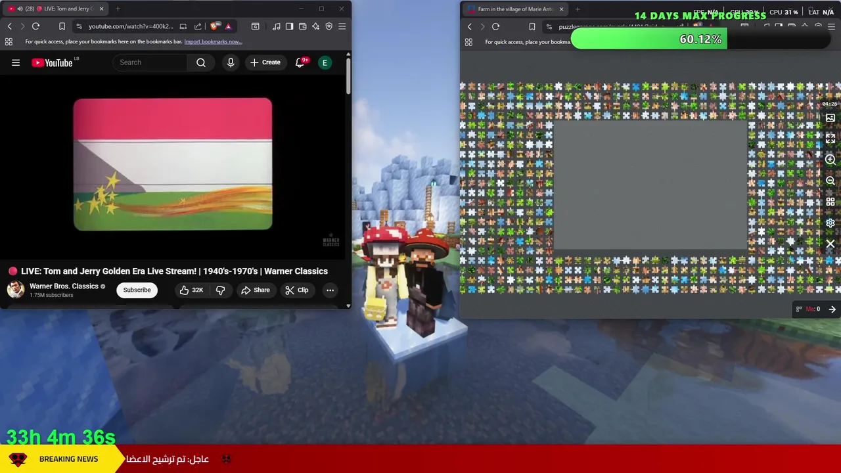Open the more actions three-dot menu
The width and height of the screenshot is (841, 473).
(330, 290)
